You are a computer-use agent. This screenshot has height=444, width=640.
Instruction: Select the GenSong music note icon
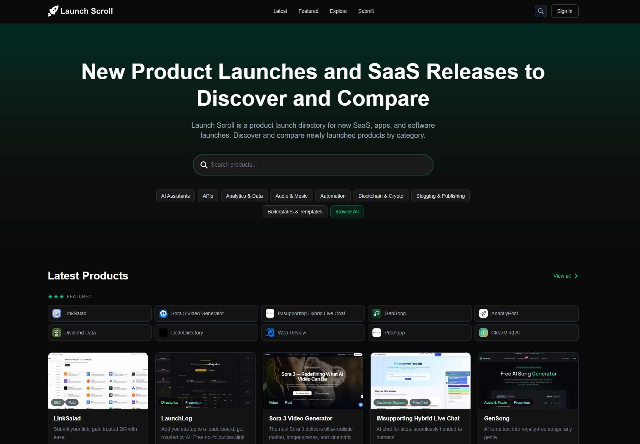coord(377,313)
